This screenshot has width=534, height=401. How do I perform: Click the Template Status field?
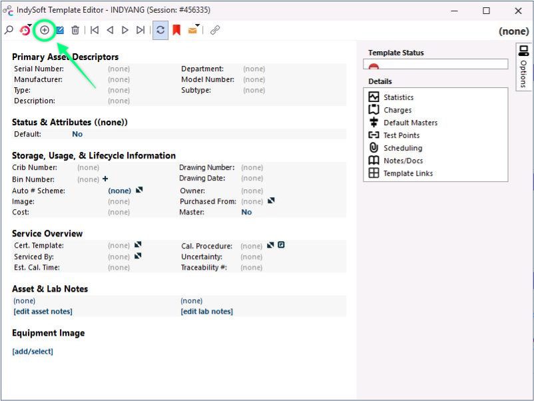pos(435,65)
